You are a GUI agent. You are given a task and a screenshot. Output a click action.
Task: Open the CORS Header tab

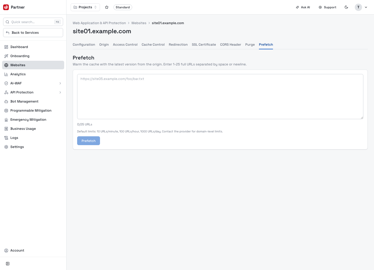tap(231, 45)
